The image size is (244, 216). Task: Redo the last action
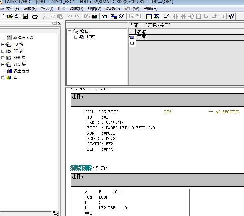77,16
